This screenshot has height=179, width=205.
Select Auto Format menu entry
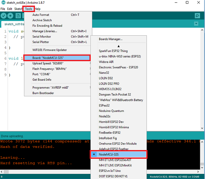point(58,15)
